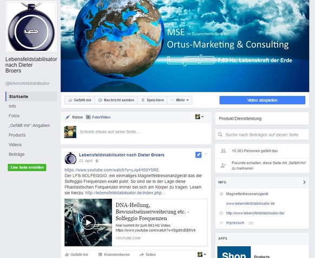
Task: Open DNA-Heilung Solfeggio Frequenzen title link
Action: (x=153, y=211)
